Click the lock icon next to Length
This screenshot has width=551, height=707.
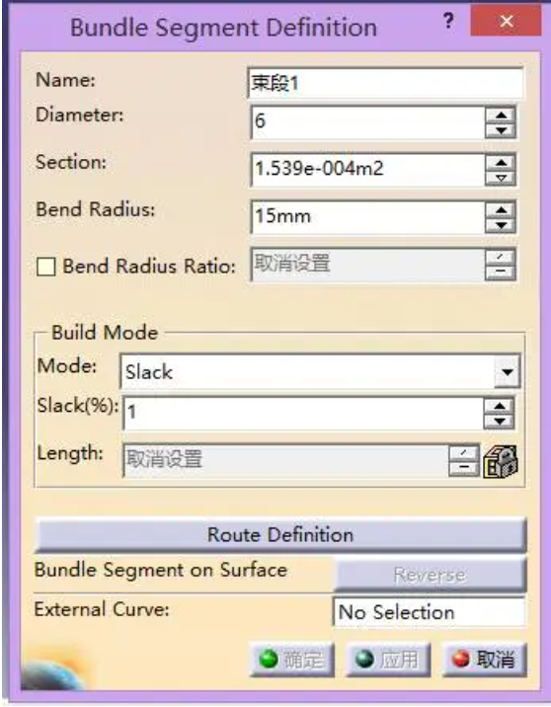[x=500, y=461]
